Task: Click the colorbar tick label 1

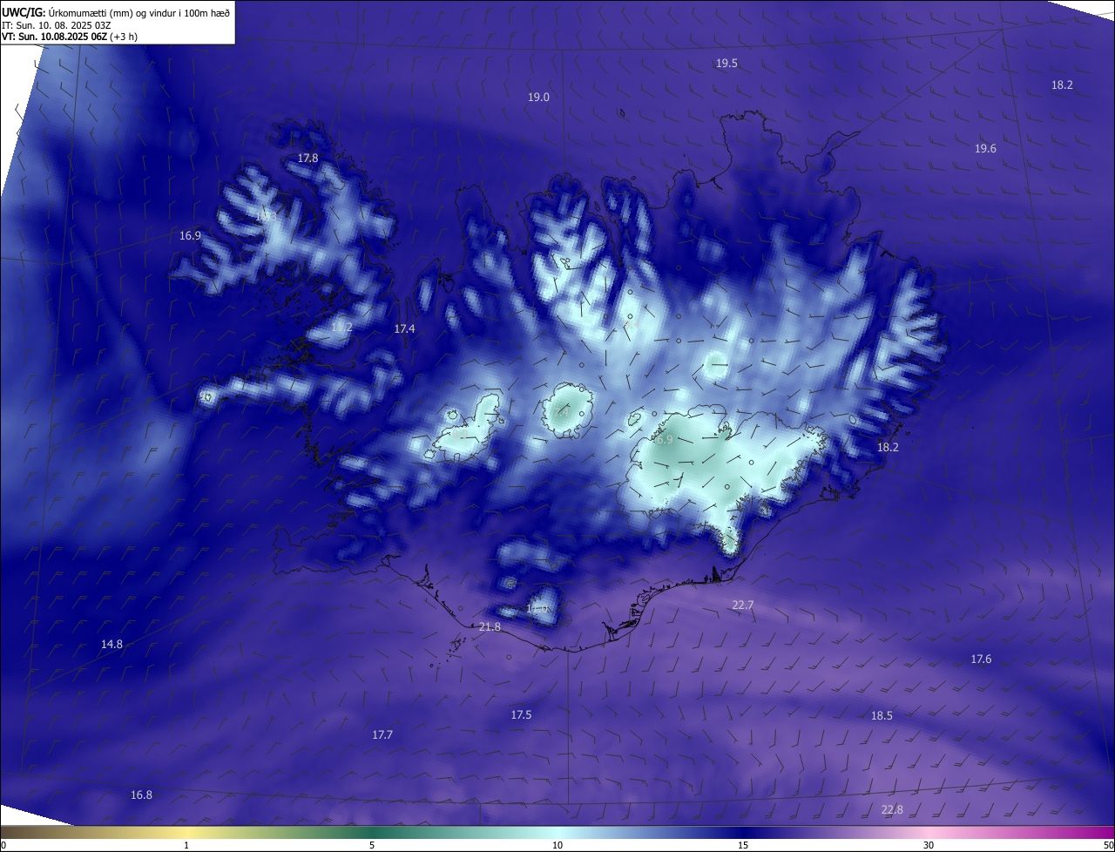Action: (186, 846)
